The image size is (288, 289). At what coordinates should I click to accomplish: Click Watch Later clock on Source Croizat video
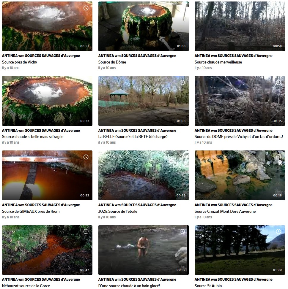point(278,157)
